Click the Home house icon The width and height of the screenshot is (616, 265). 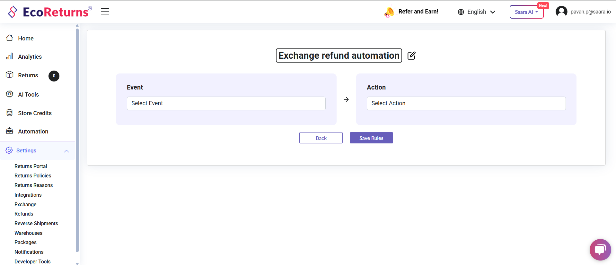(x=10, y=38)
